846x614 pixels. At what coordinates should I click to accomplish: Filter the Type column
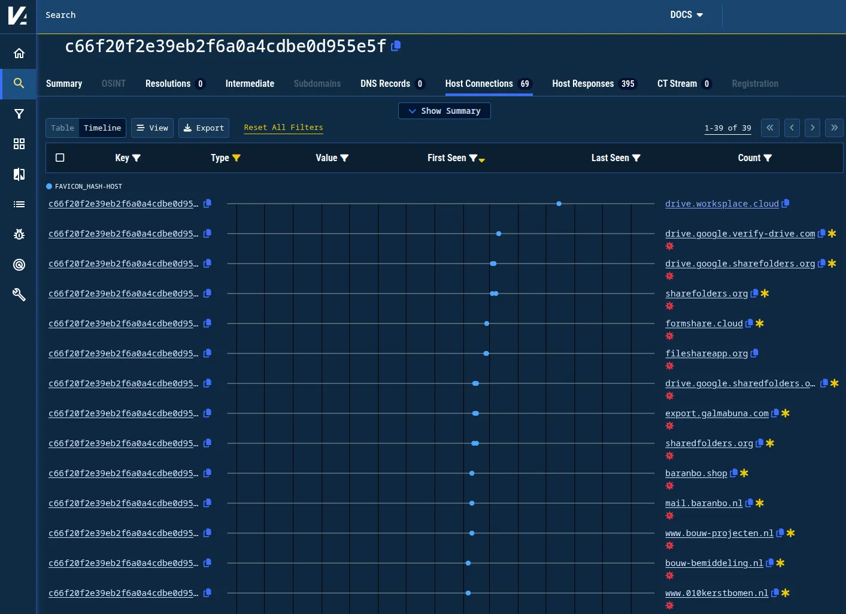click(x=236, y=158)
